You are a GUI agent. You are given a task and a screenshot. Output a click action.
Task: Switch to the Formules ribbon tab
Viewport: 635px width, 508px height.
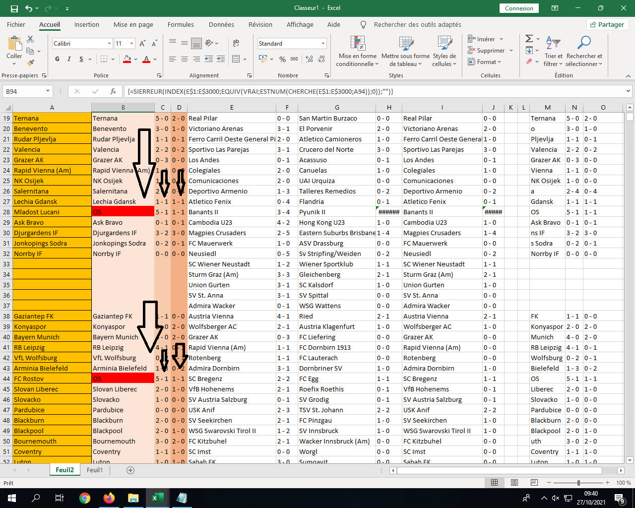click(x=181, y=24)
